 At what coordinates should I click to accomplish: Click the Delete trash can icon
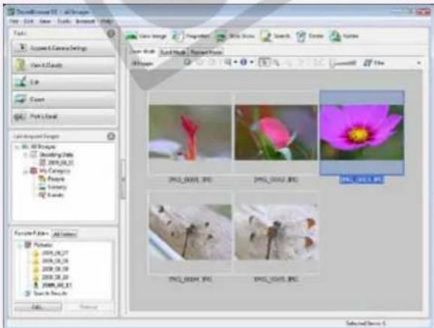(300, 37)
